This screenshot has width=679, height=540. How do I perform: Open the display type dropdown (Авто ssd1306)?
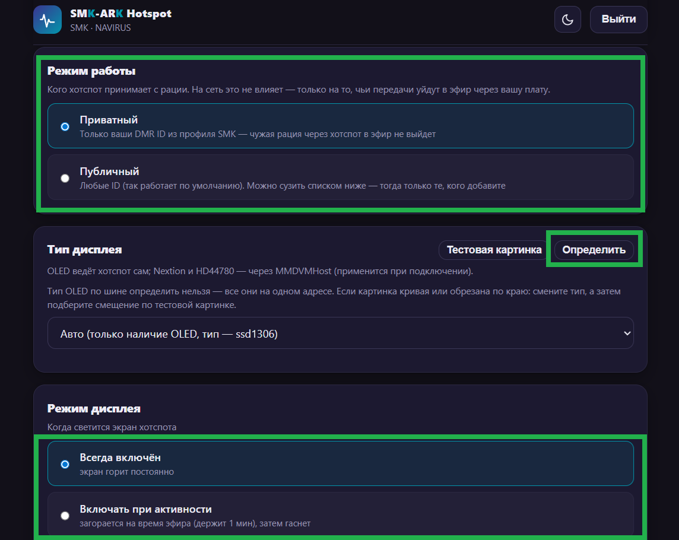click(340, 333)
